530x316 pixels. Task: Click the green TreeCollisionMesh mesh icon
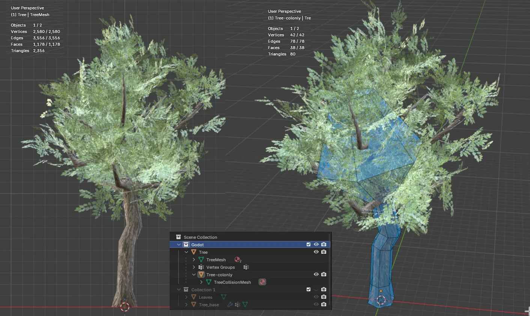point(209,282)
